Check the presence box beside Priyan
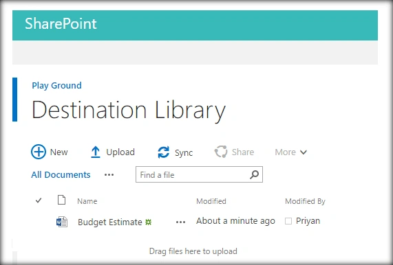This screenshot has height=265, width=393. 288,221
